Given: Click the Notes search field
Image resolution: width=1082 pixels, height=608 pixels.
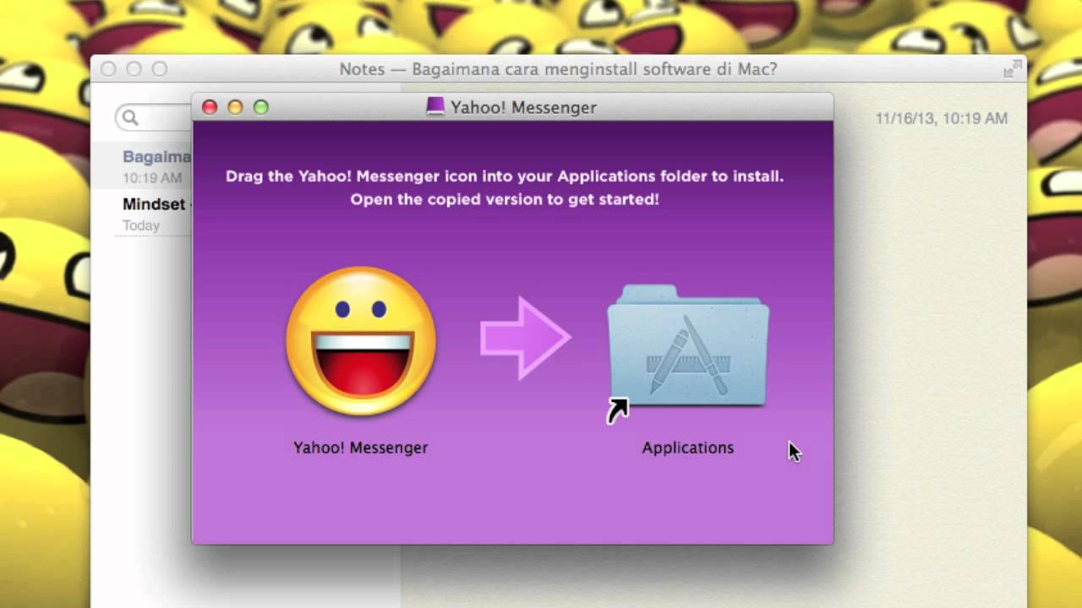Looking at the screenshot, I should (x=154, y=117).
